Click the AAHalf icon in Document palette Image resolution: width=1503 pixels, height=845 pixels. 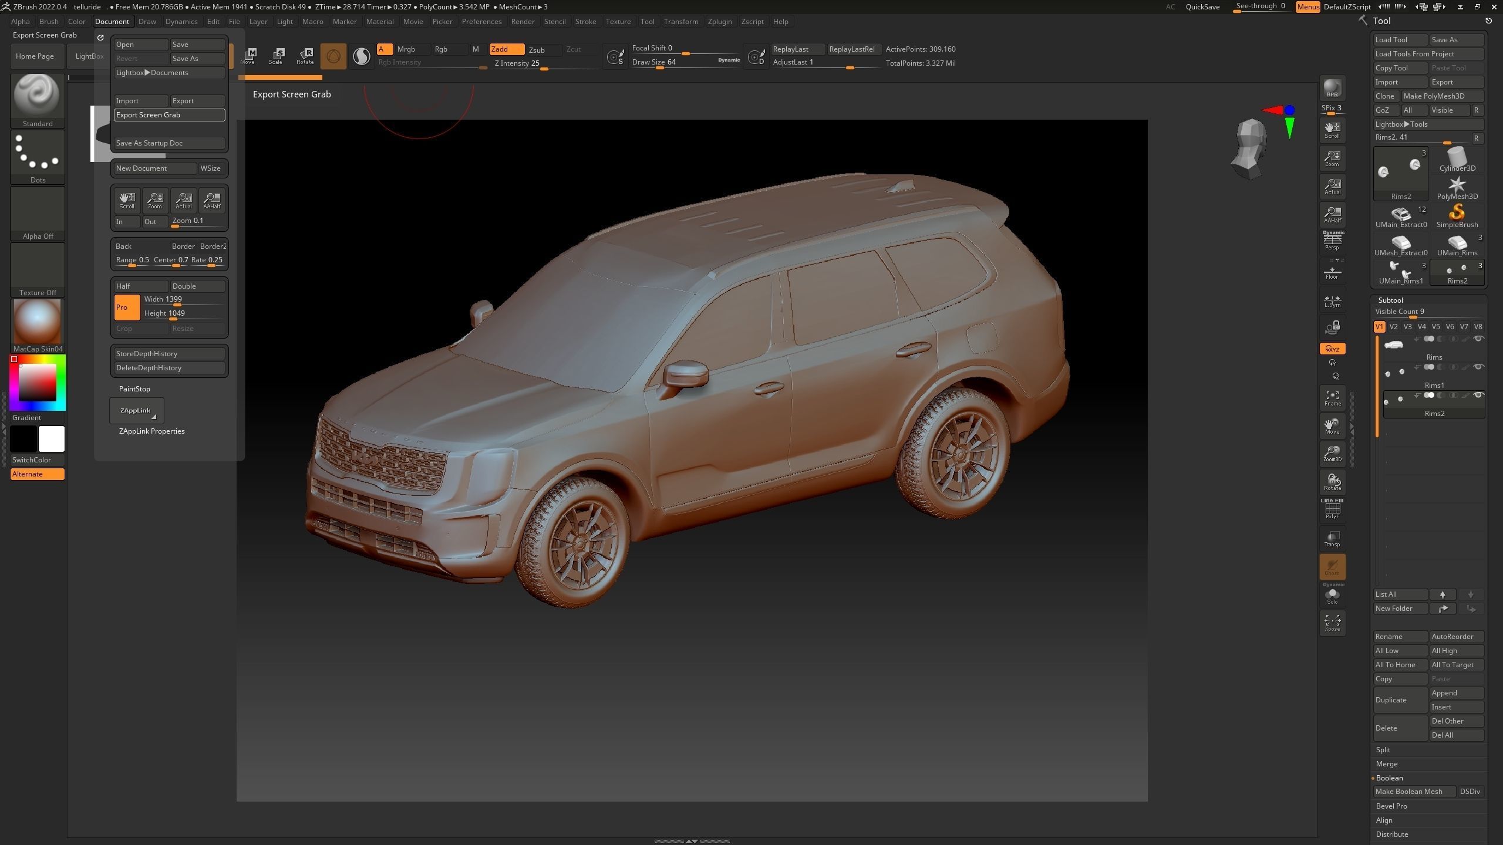(x=211, y=200)
